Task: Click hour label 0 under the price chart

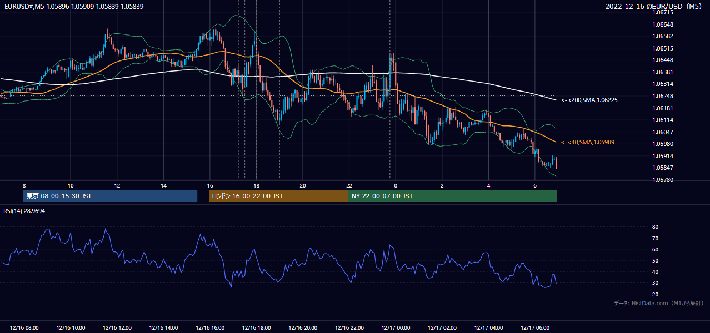Action: click(396, 185)
